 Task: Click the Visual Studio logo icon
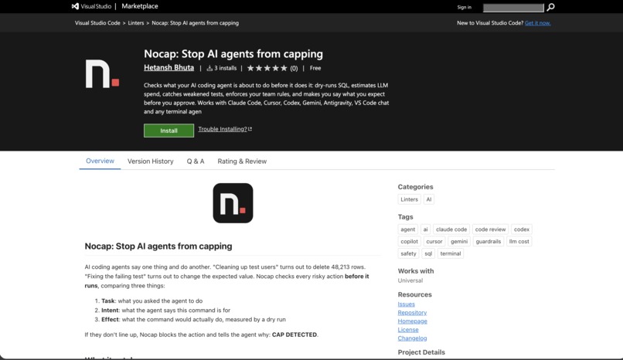point(75,6)
